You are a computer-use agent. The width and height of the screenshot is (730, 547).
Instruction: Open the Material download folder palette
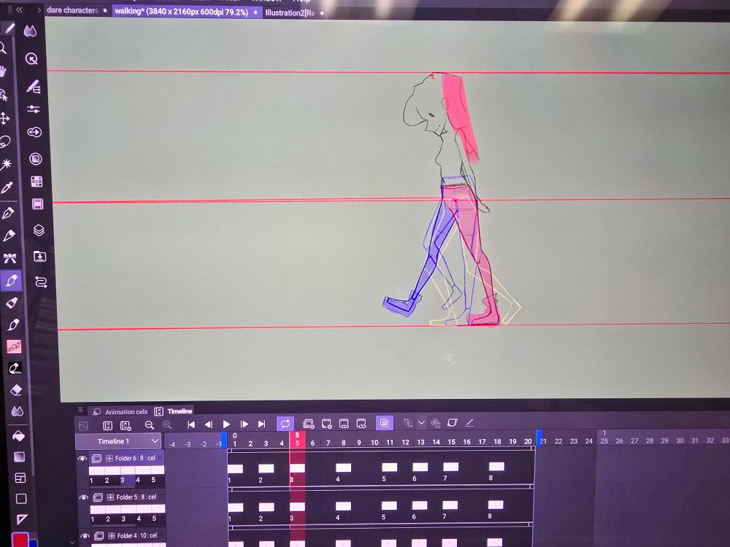(x=39, y=256)
